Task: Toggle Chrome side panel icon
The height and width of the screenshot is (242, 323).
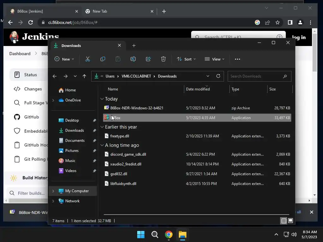Action: (x=290, y=22)
